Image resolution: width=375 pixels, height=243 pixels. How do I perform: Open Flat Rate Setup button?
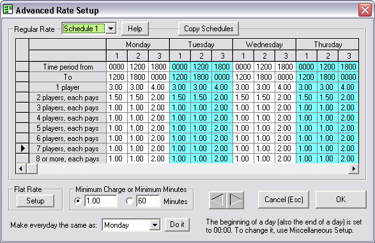(x=35, y=201)
